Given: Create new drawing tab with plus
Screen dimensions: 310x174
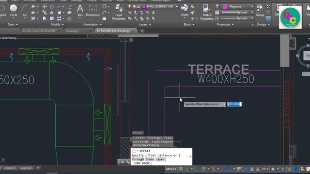Looking at the screenshot, I should tap(142, 31).
